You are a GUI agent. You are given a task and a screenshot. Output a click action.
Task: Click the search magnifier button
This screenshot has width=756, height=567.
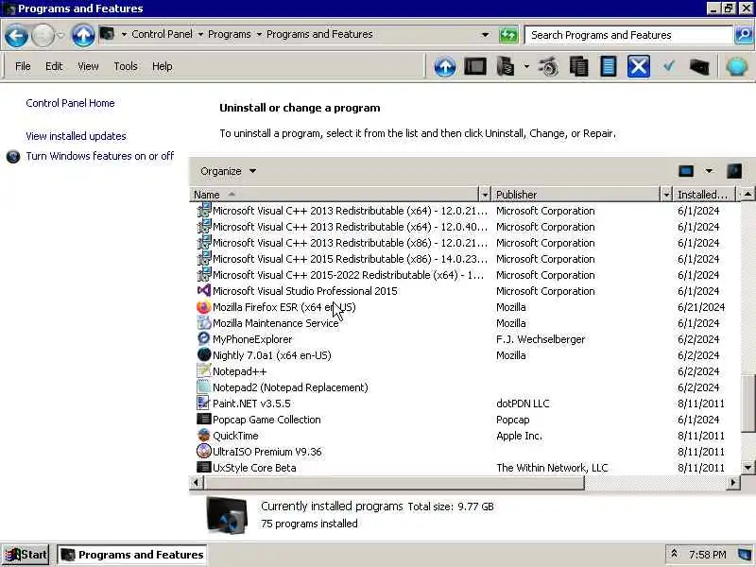pyautogui.click(x=744, y=35)
